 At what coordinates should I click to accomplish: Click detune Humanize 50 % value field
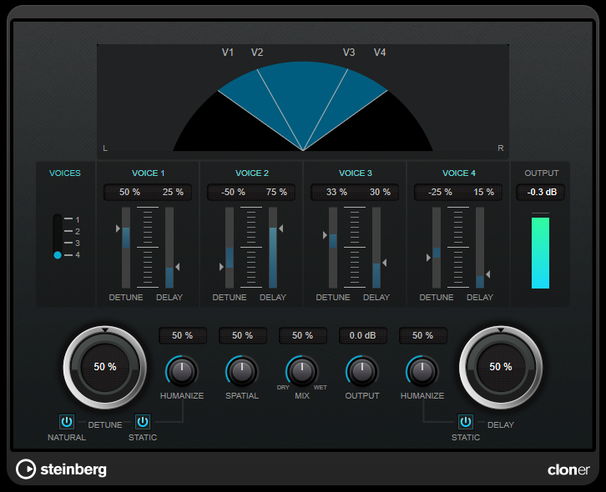[183, 335]
